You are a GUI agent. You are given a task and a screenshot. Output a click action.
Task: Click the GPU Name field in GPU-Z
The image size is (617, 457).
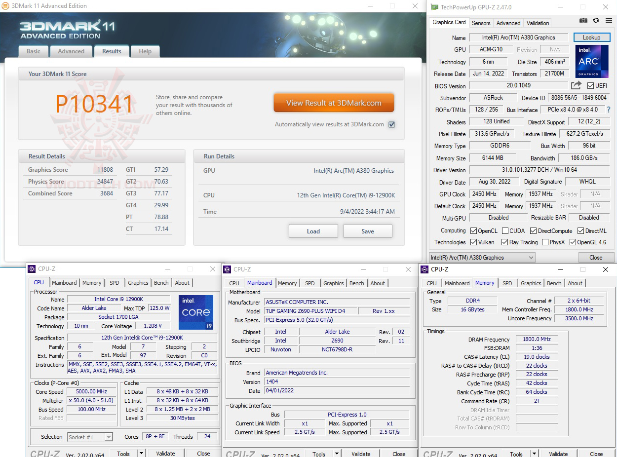pos(519,38)
